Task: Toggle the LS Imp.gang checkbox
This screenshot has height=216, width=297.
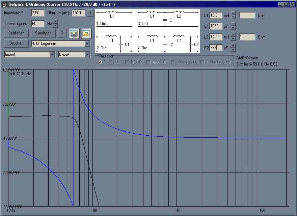Action: click(173, 62)
